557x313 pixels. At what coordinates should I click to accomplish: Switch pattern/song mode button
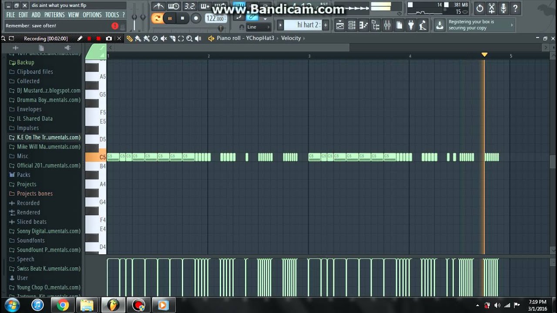tap(157, 18)
